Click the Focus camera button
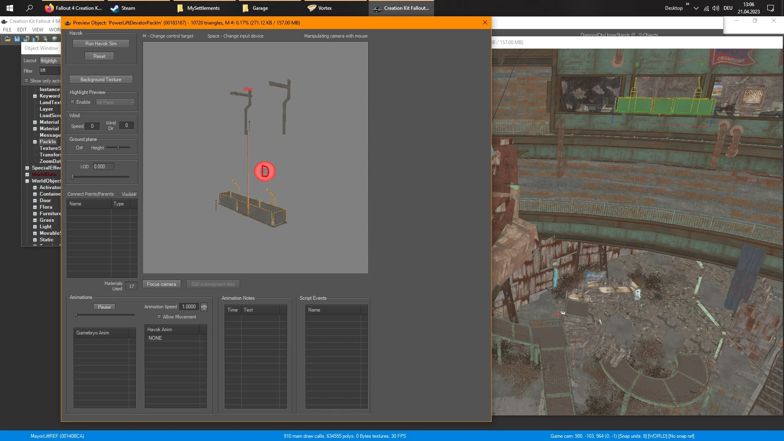 161,284
